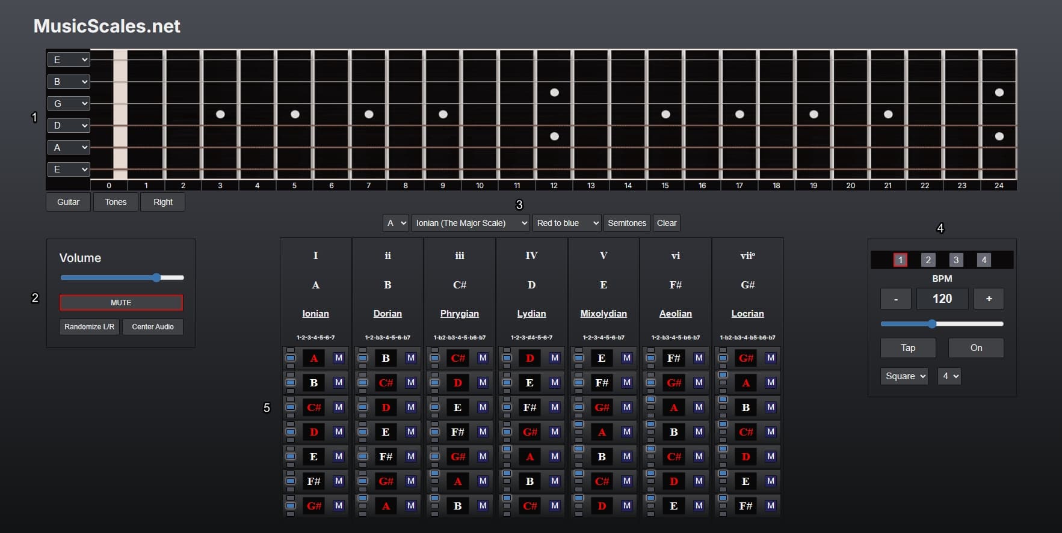Click M button beside A in Ionian column
This screenshot has height=533, width=1062.
pyautogui.click(x=339, y=358)
